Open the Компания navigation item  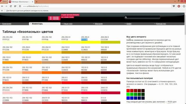[7, 24]
